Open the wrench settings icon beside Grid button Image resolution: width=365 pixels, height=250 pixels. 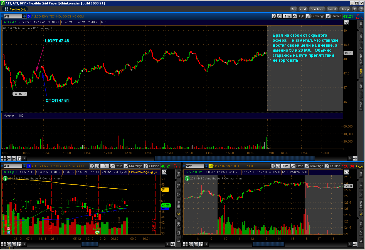coord(293,9)
